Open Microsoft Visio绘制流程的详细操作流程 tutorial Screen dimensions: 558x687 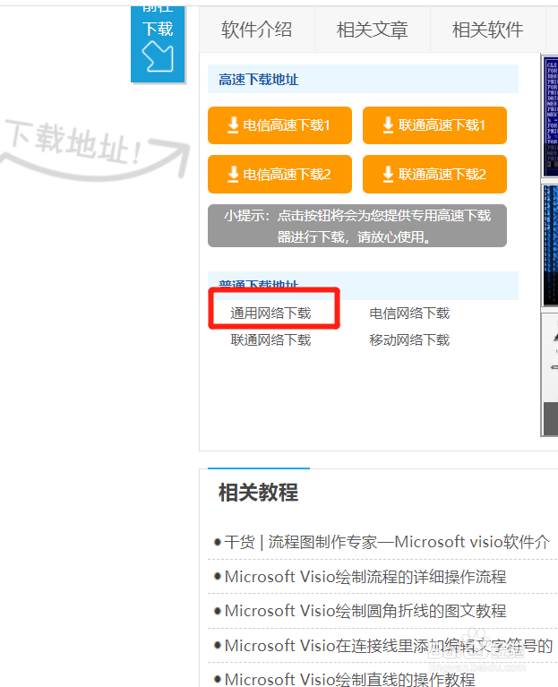[x=365, y=577]
